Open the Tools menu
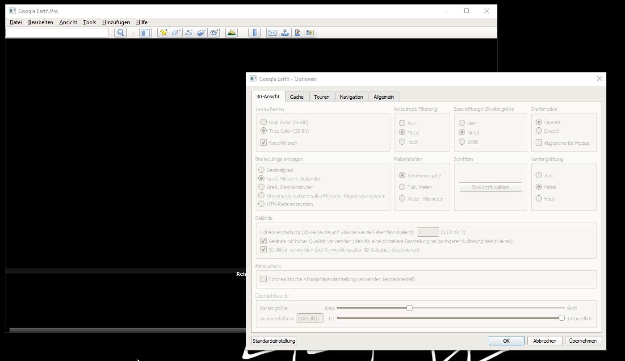This screenshot has height=361, width=625. [89, 22]
